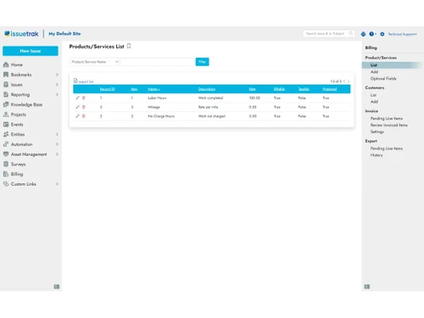
Task: Edit the Labor Hours row
Action: click(x=77, y=98)
